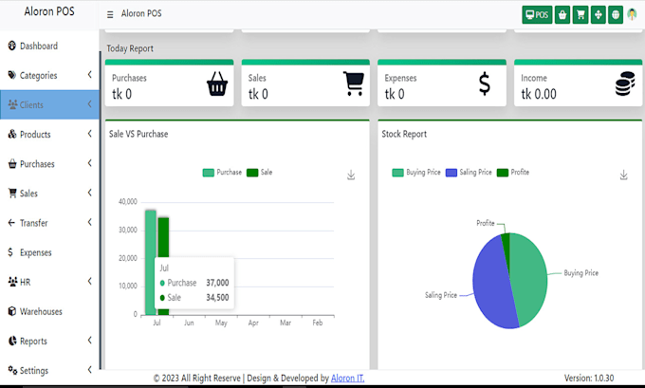
Task: Click the Aloron POS sidebar logo title
Action: (x=49, y=11)
